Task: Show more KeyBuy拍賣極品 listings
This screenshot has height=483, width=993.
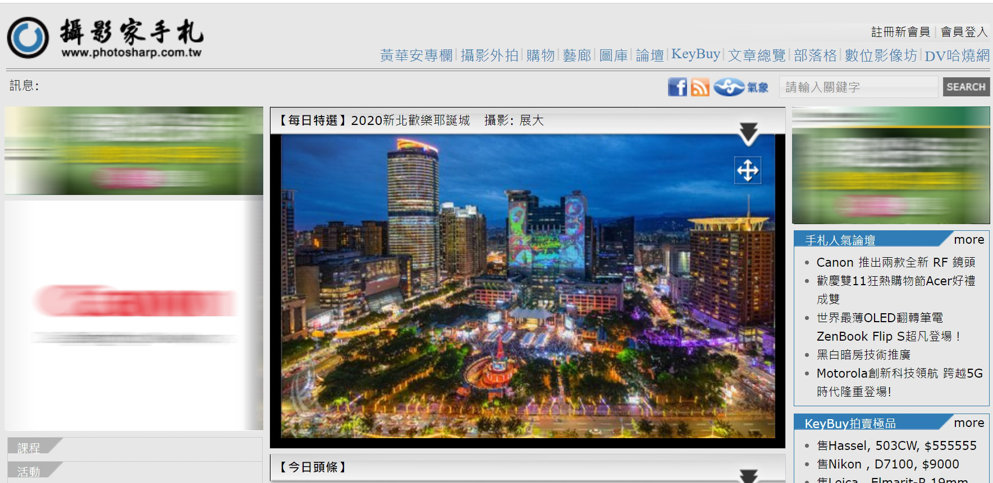Action: [969, 423]
